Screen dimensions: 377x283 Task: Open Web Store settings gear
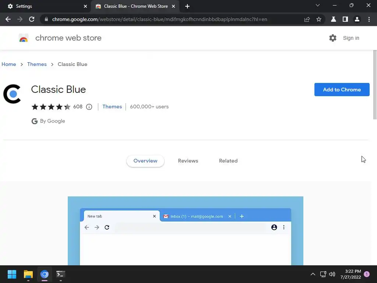click(x=333, y=38)
